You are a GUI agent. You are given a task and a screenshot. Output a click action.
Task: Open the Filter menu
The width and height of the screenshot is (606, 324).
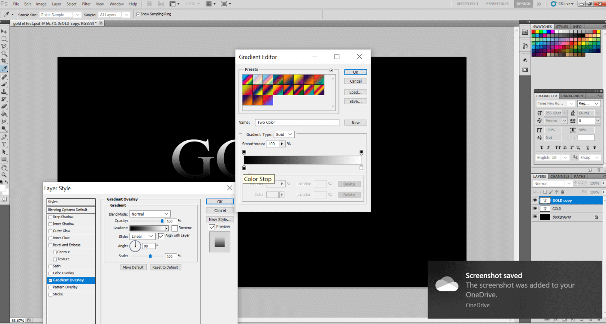[85, 3]
